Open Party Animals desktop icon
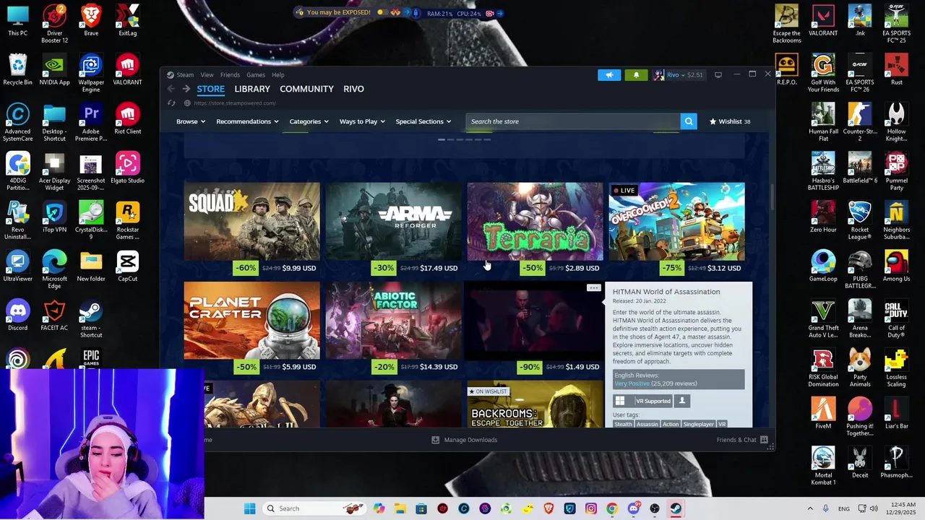This screenshot has width=925, height=520. pos(860,368)
